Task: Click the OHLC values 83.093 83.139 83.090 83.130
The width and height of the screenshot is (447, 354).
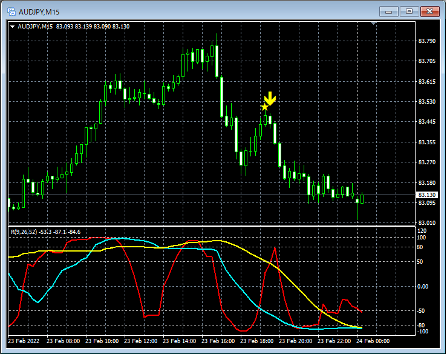Action: pos(93,27)
